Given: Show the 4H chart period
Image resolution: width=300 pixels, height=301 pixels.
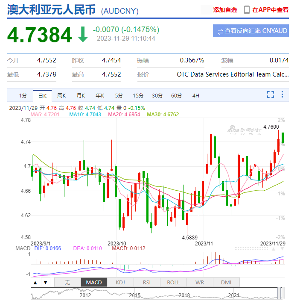Looking at the screenshot, I should coord(195,96).
